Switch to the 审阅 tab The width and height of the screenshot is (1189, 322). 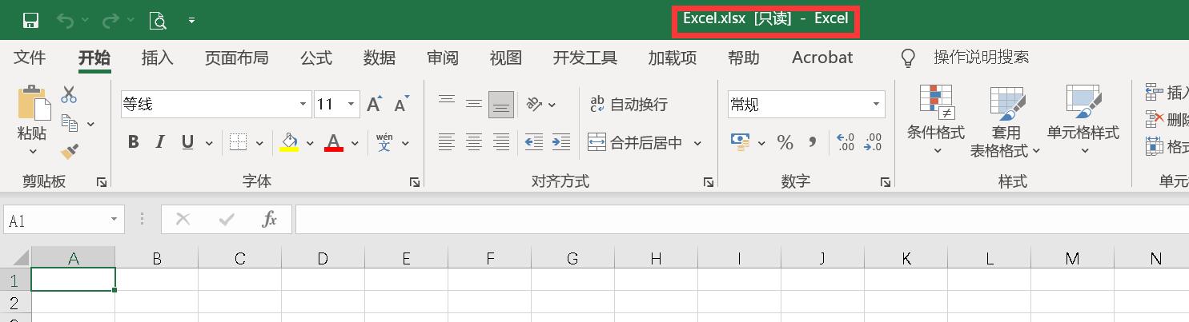point(442,58)
